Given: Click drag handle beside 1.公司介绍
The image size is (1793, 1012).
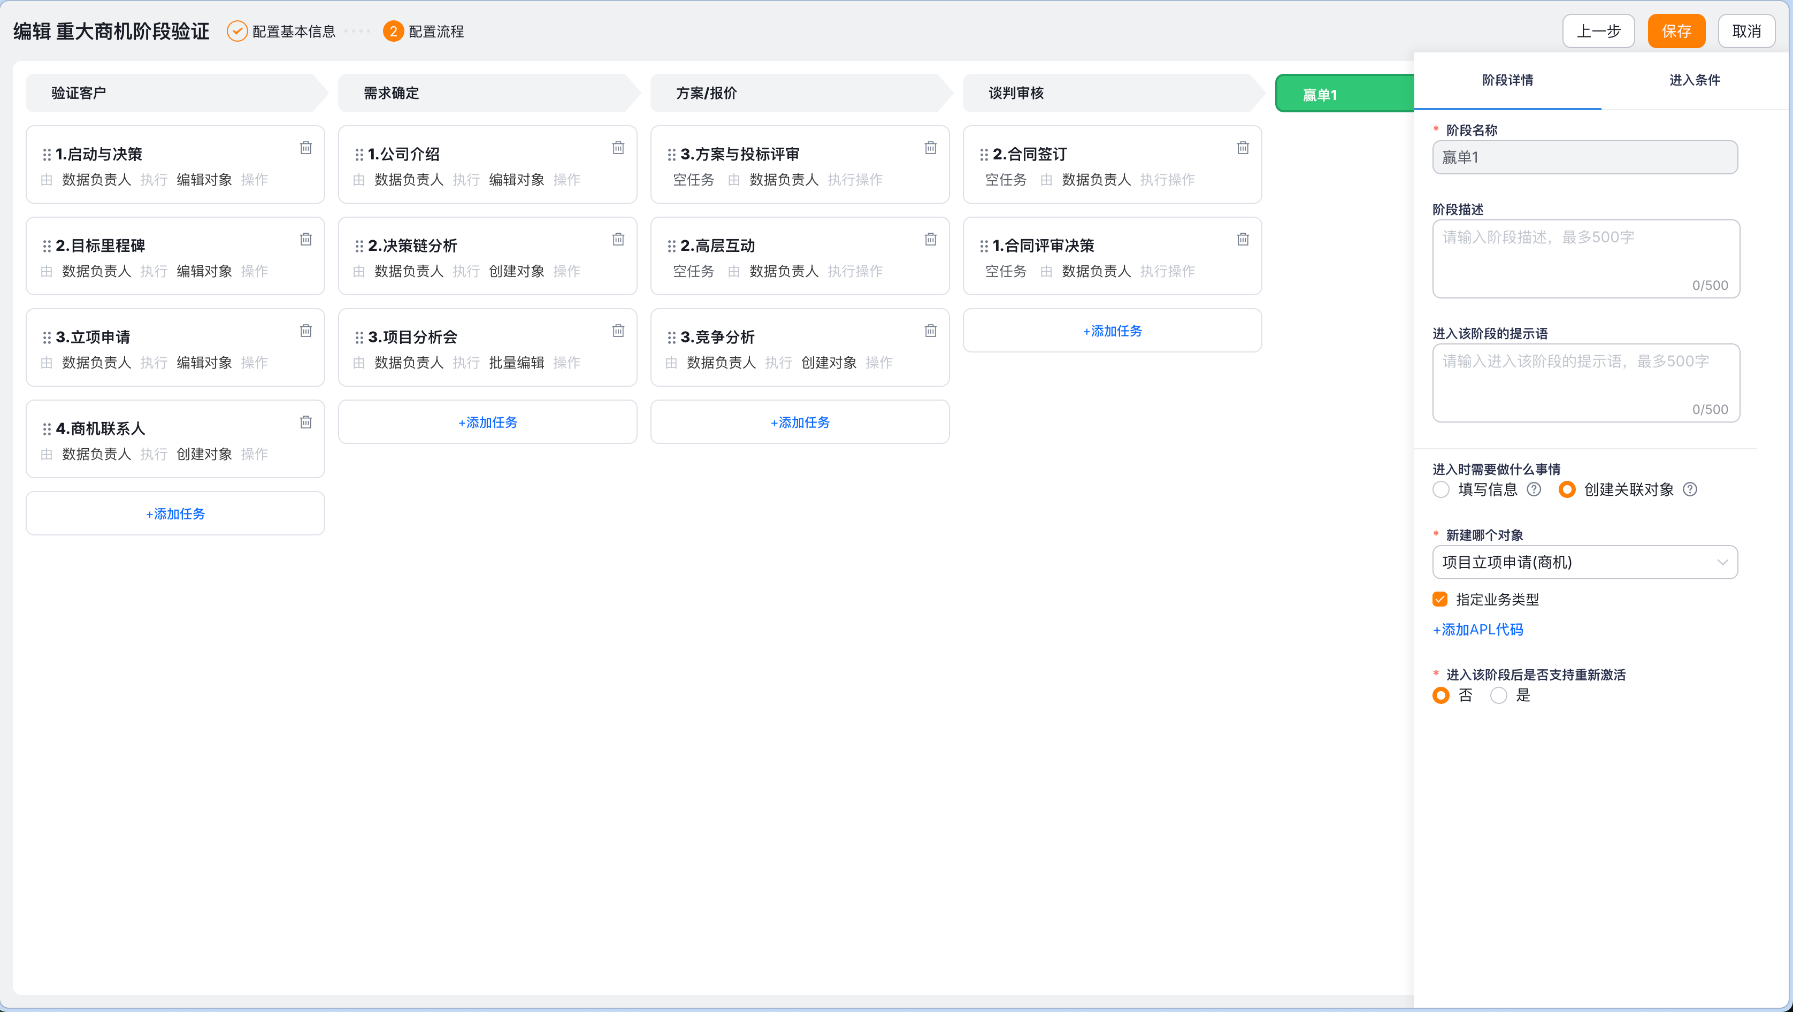Looking at the screenshot, I should point(359,155).
